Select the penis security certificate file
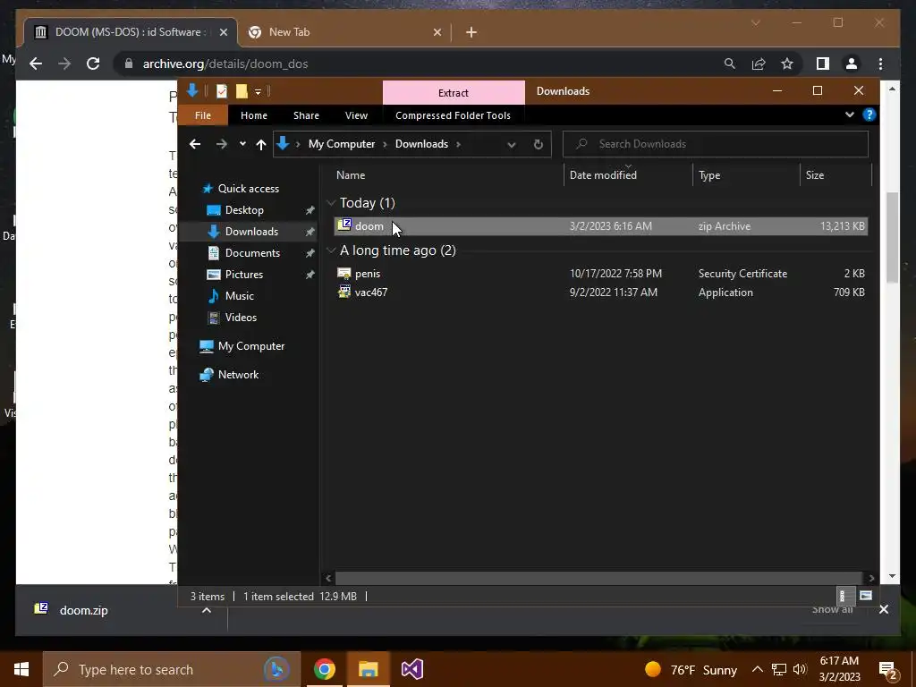Screen dimensions: 916x687 tap(600, 274)
